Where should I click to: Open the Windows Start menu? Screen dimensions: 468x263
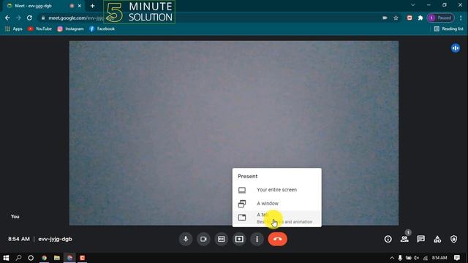pos(6,258)
